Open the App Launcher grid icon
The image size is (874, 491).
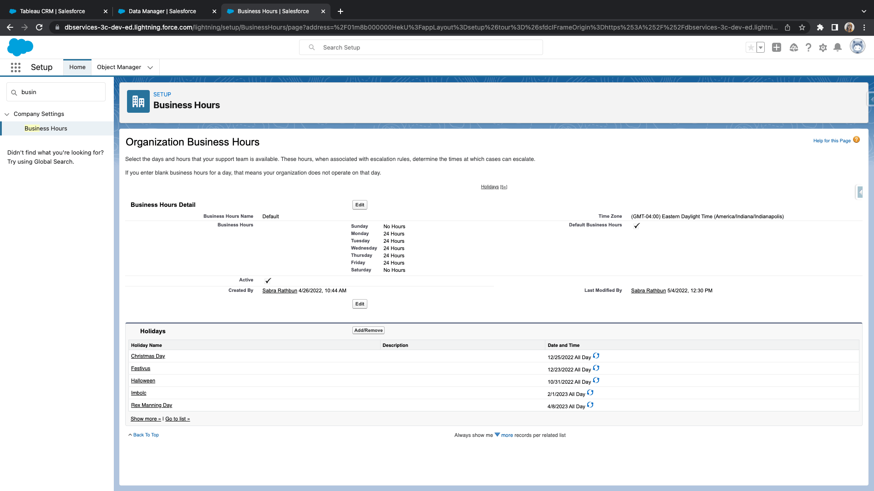15,67
